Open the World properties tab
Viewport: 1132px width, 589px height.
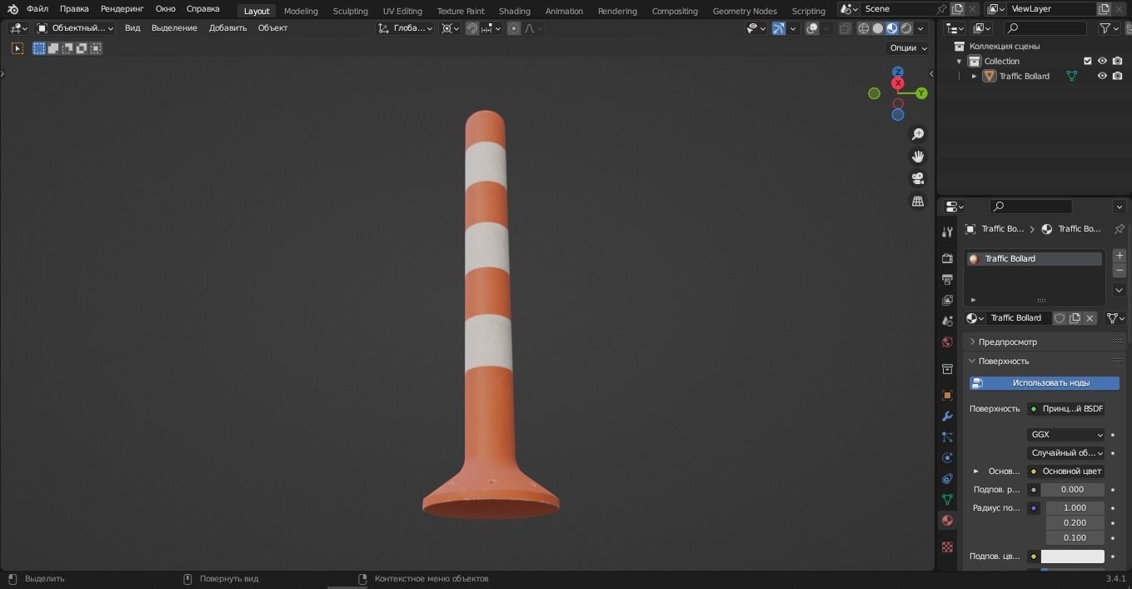(x=947, y=342)
